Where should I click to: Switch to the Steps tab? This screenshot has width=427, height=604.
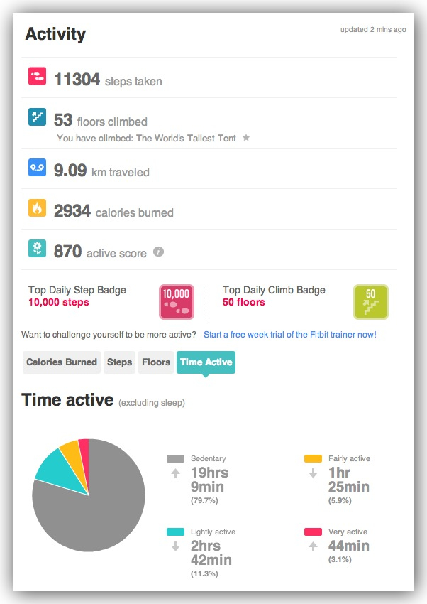tap(119, 362)
